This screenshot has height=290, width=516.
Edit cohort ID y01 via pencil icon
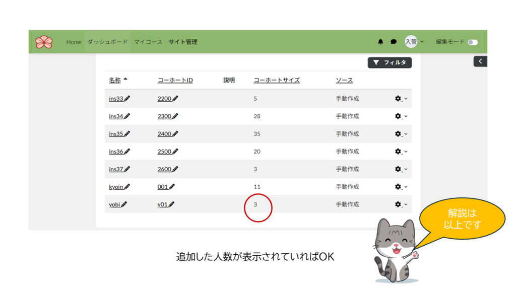point(172,204)
